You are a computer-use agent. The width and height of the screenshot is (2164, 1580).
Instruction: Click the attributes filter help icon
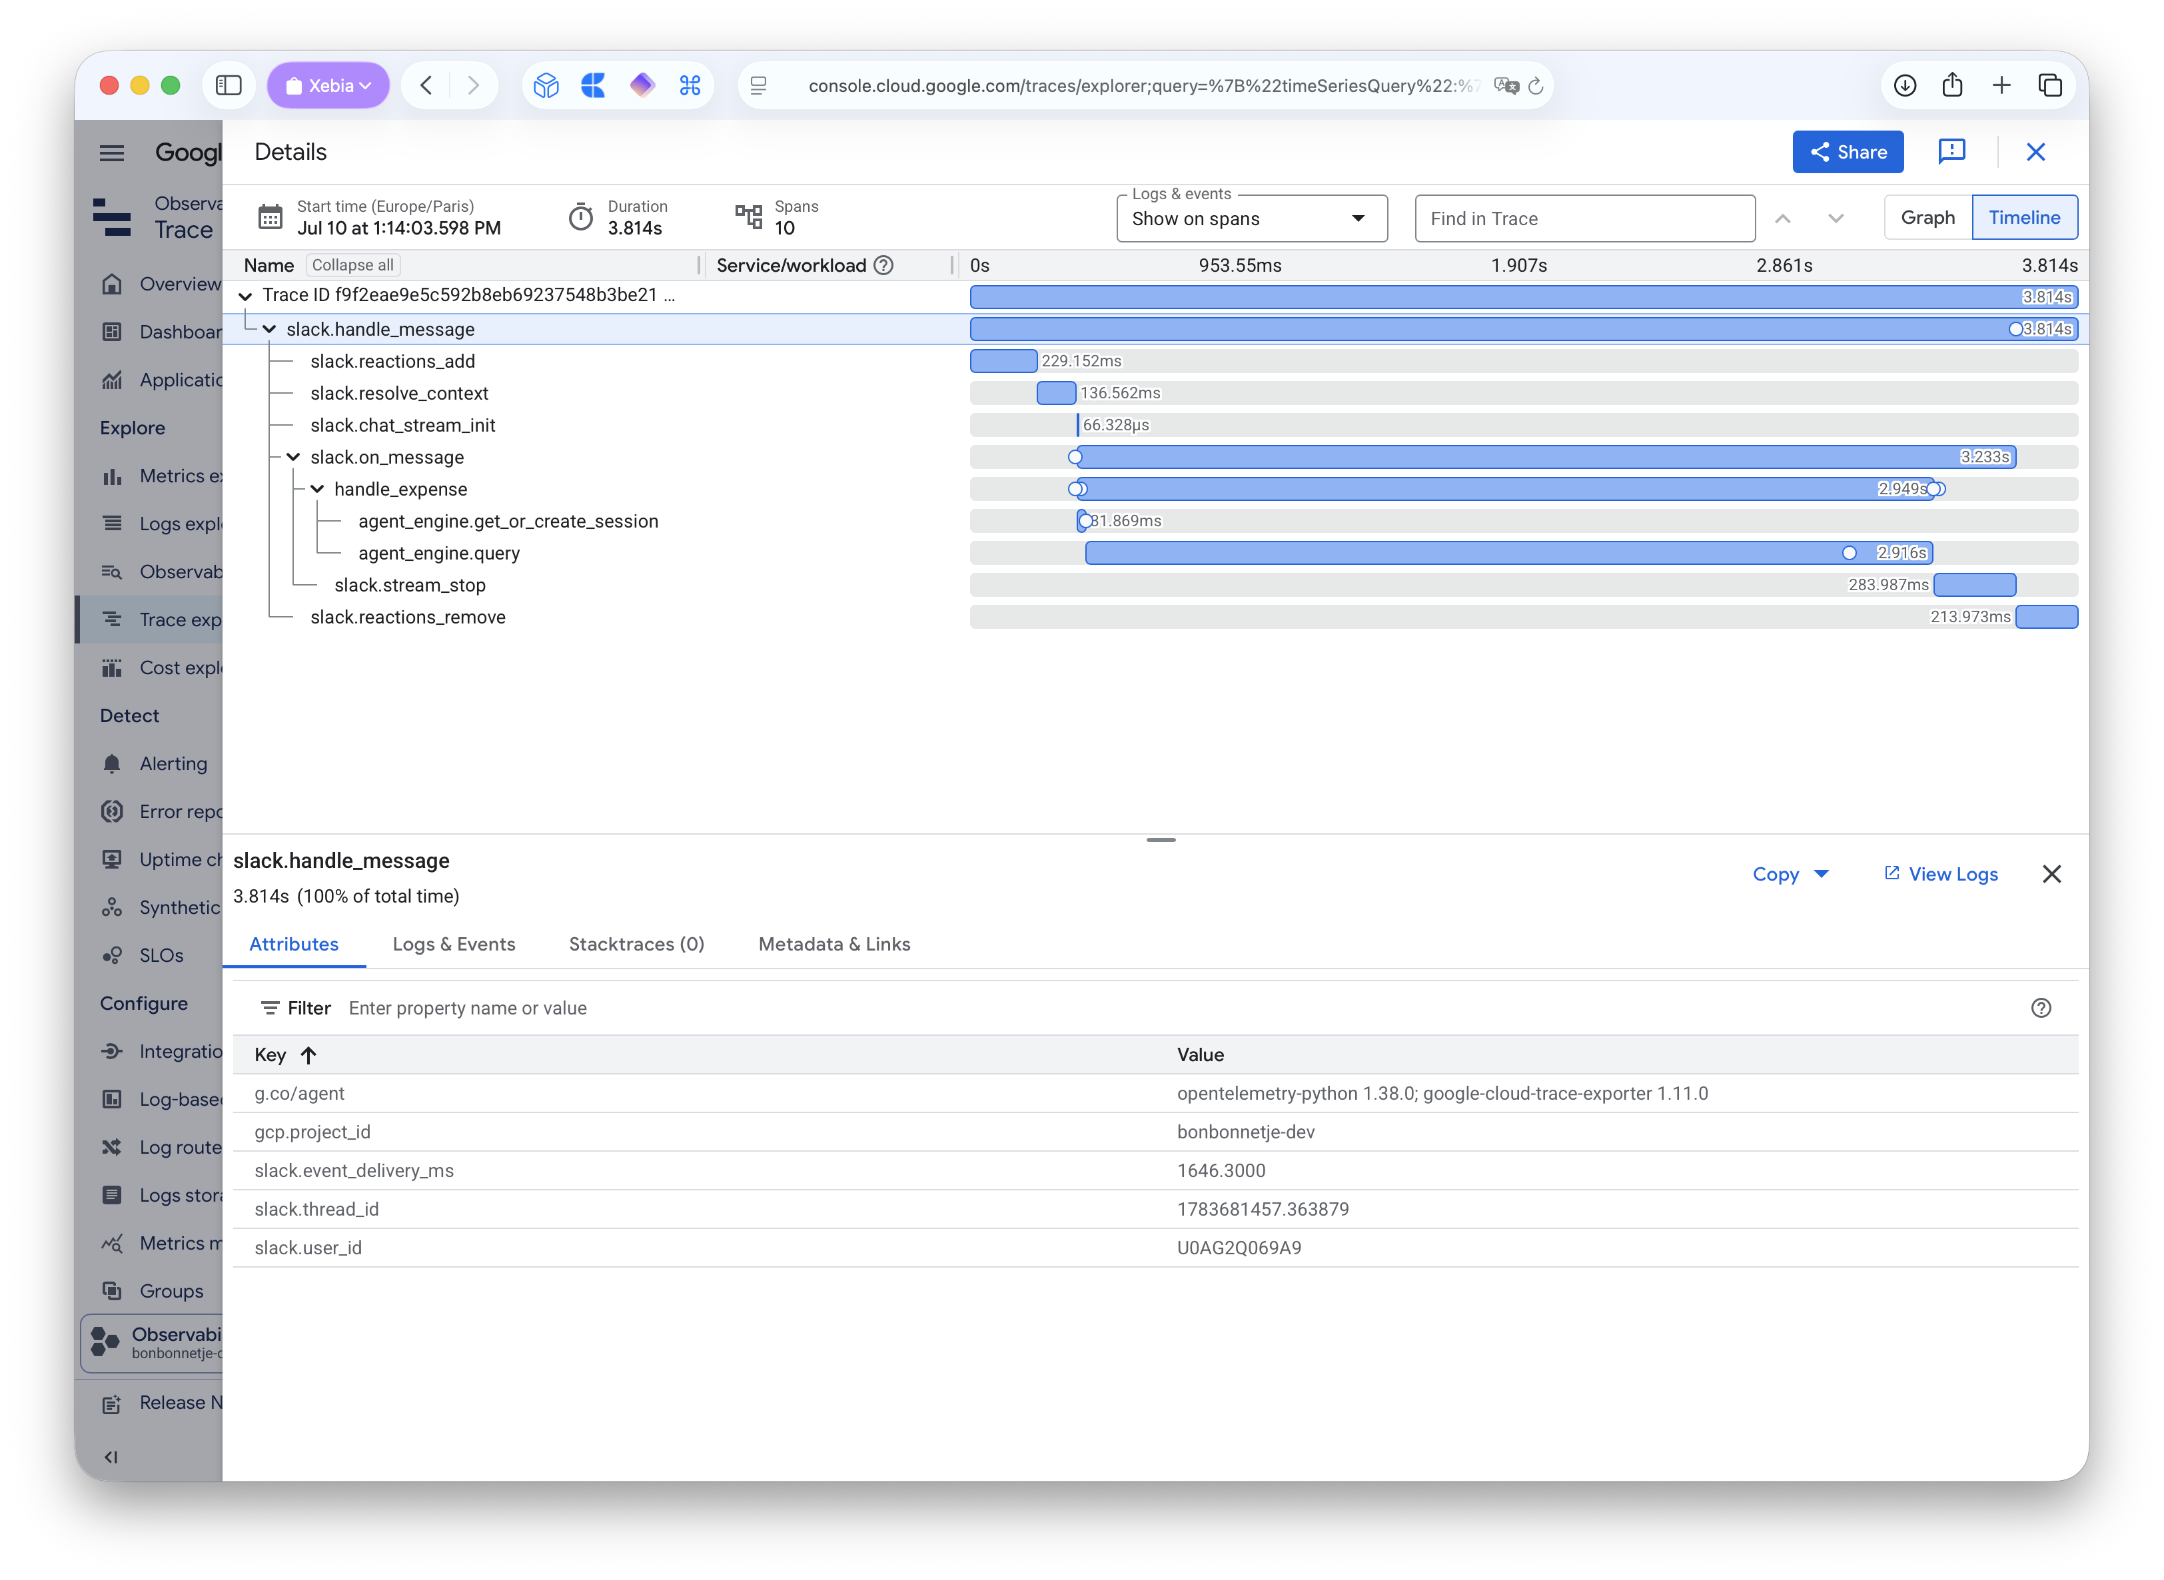coord(2041,1008)
